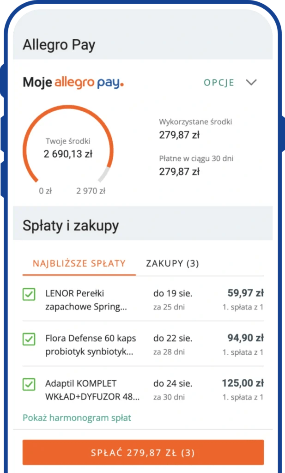Open the Pokaż harmonogram spłat link
This screenshot has width=285, height=473.
pyautogui.click(x=77, y=418)
